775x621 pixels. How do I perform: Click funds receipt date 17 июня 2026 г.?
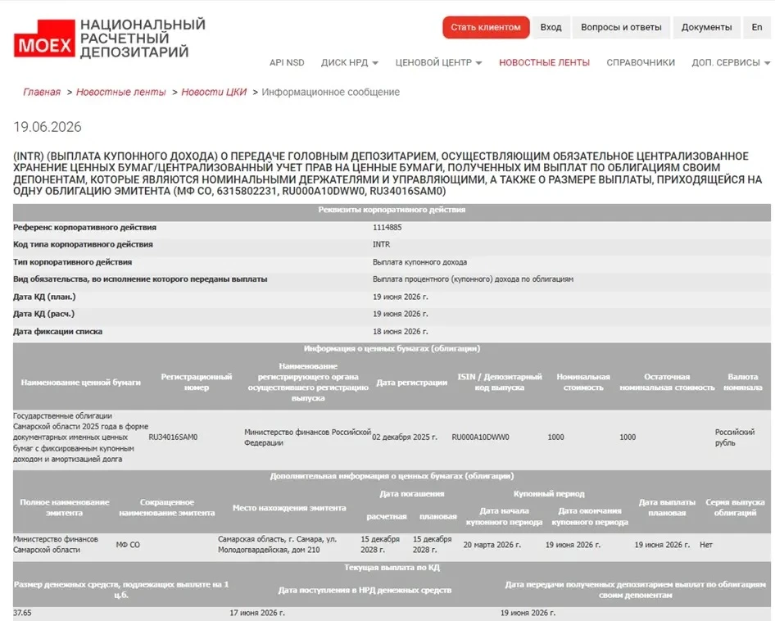coord(257,613)
